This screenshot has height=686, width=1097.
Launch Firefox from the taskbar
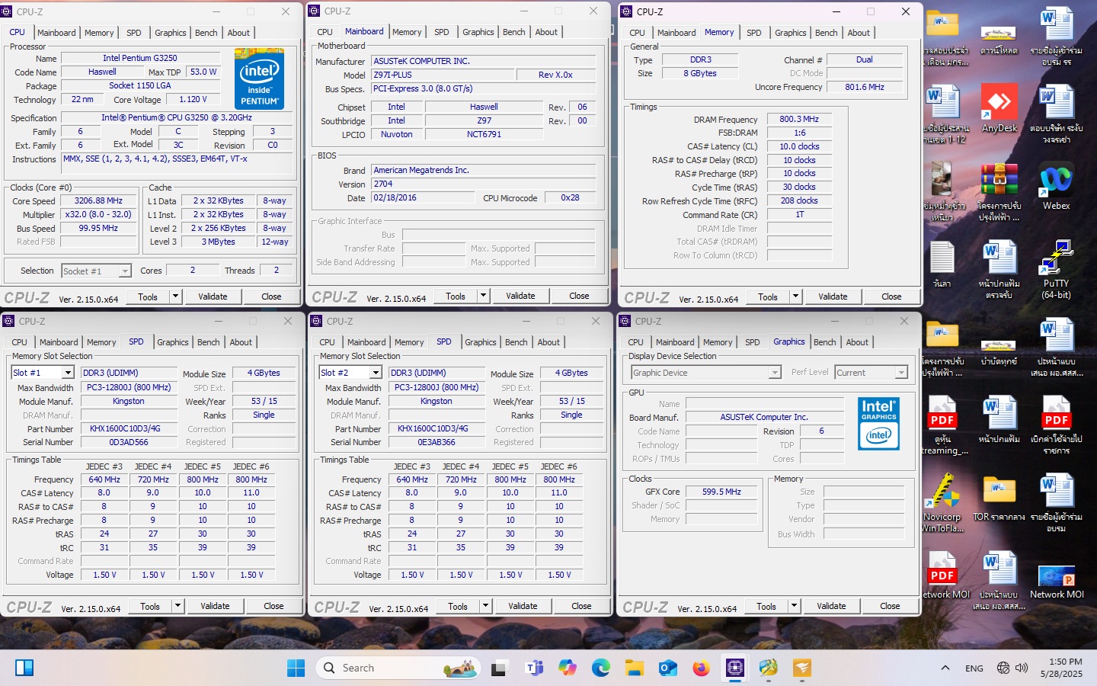pos(702,668)
